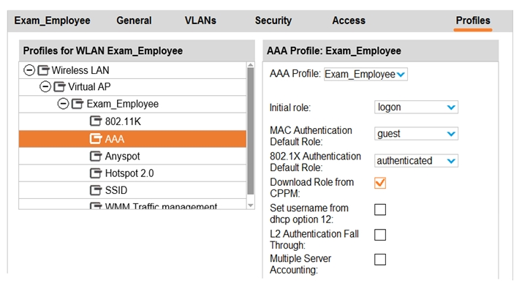Enable Set username from dhcp option 12

[380, 210]
